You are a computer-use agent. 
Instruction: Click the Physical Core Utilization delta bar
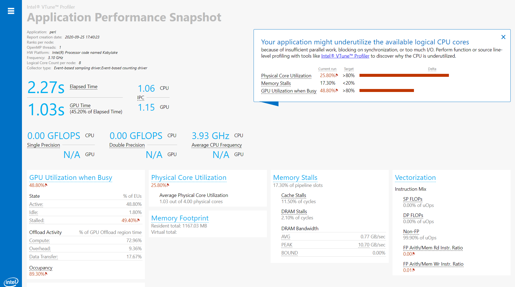click(x=404, y=75)
